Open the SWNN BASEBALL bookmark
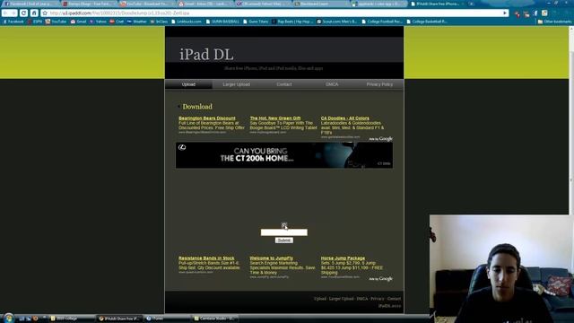This screenshot has width=574, height=323. coord(222,22)
